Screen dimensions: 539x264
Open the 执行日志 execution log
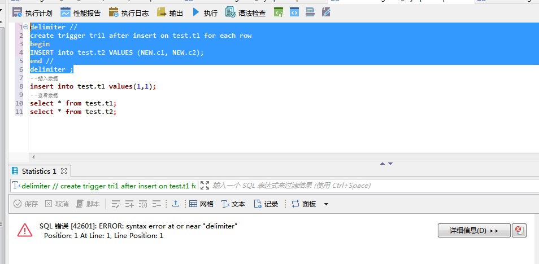[x=129, y=12]
